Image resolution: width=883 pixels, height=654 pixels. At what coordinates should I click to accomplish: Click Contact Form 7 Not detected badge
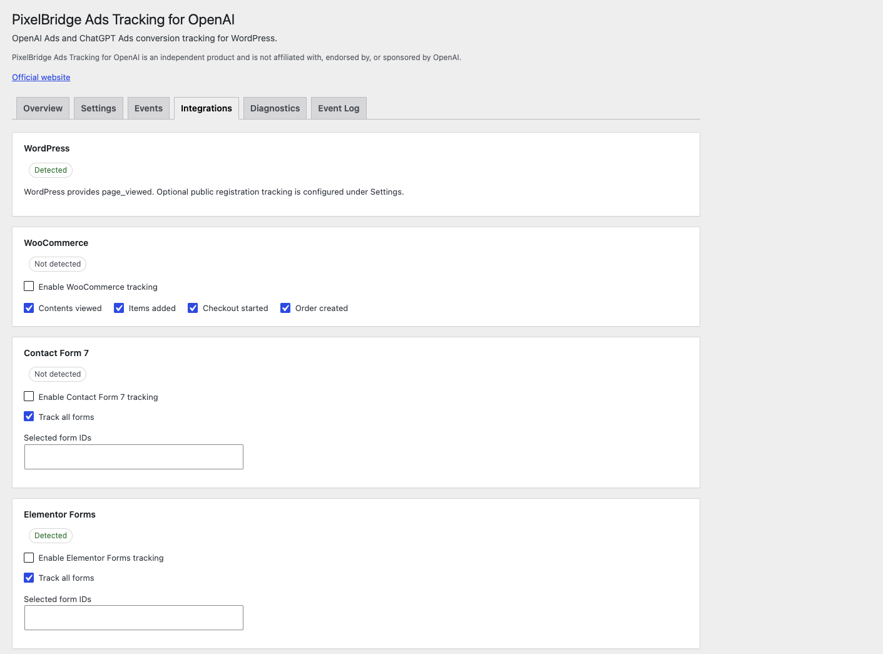click(58, 374)
